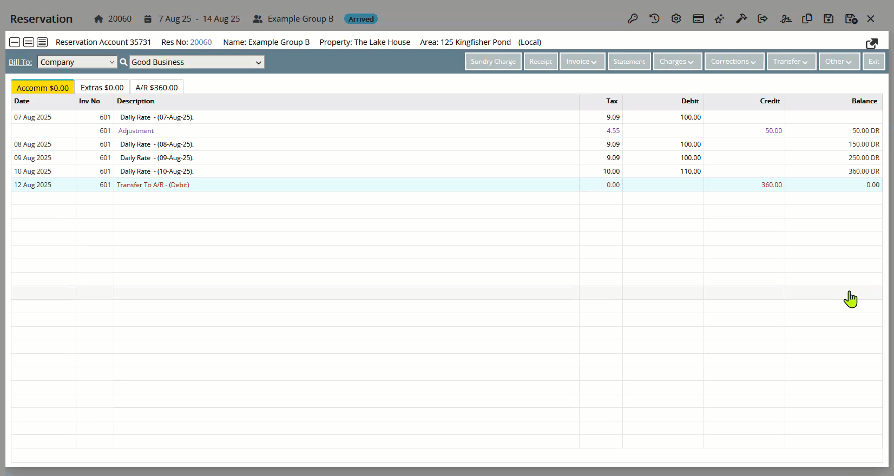894x476 pixels.
Task: Click the credit card icon
Action: (698, 19)
